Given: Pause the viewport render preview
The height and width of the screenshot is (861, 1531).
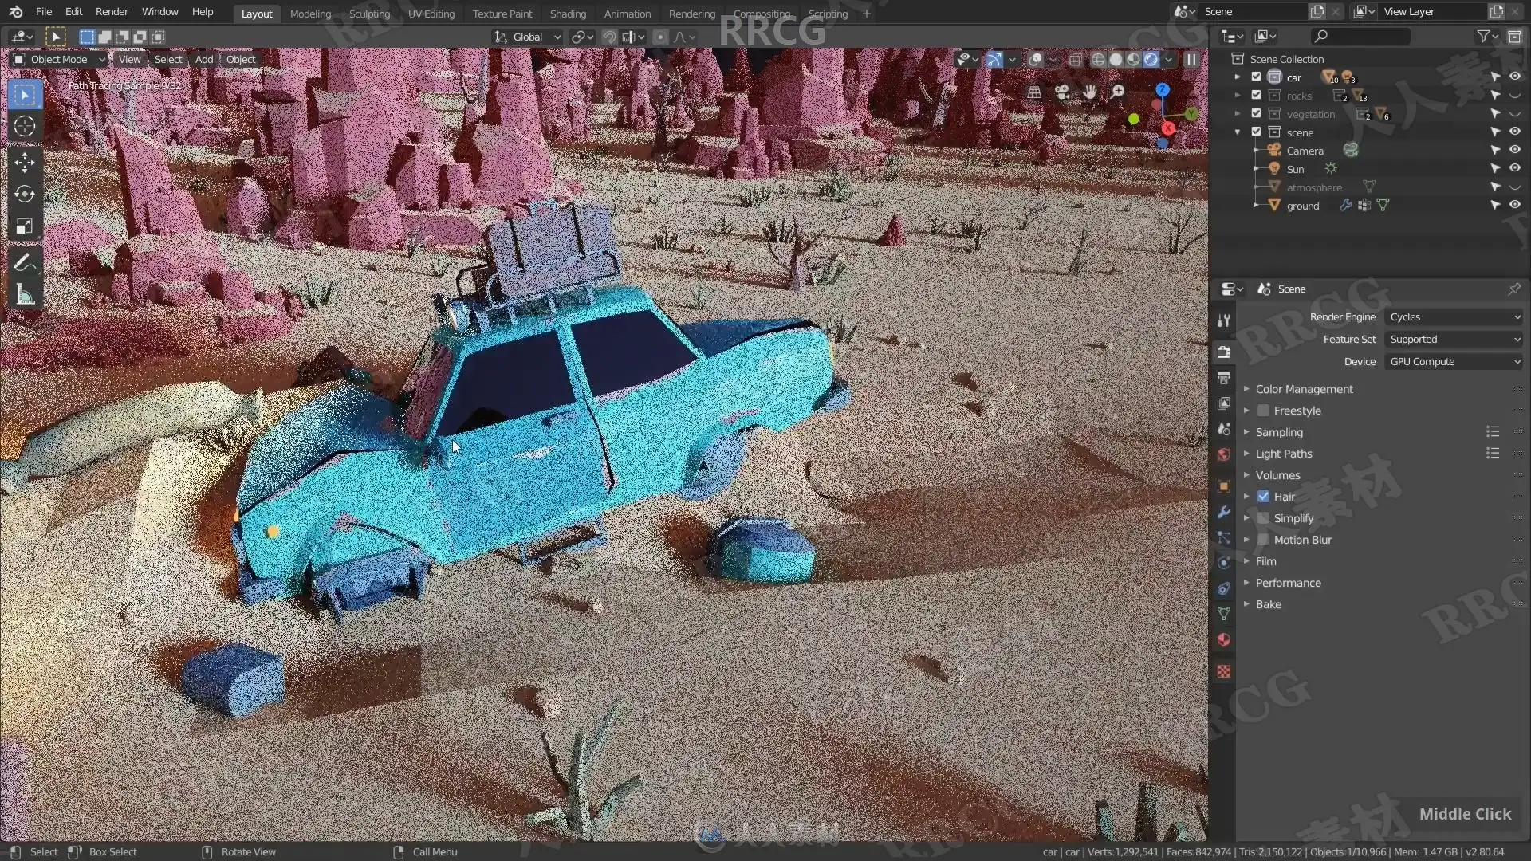Looking at the screenshot, I should [1191, 59].
